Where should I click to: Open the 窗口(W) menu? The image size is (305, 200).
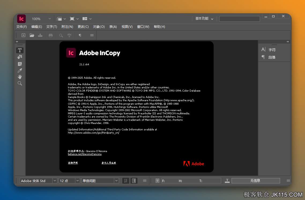point(143,27)
